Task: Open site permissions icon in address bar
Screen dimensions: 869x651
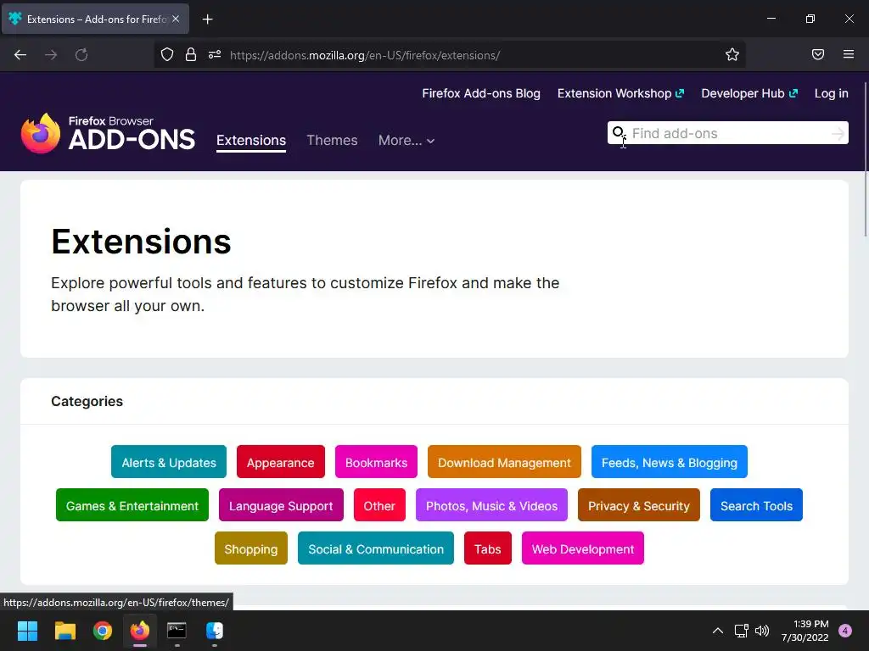Action: pyautogui.click(x=215, y=55)
